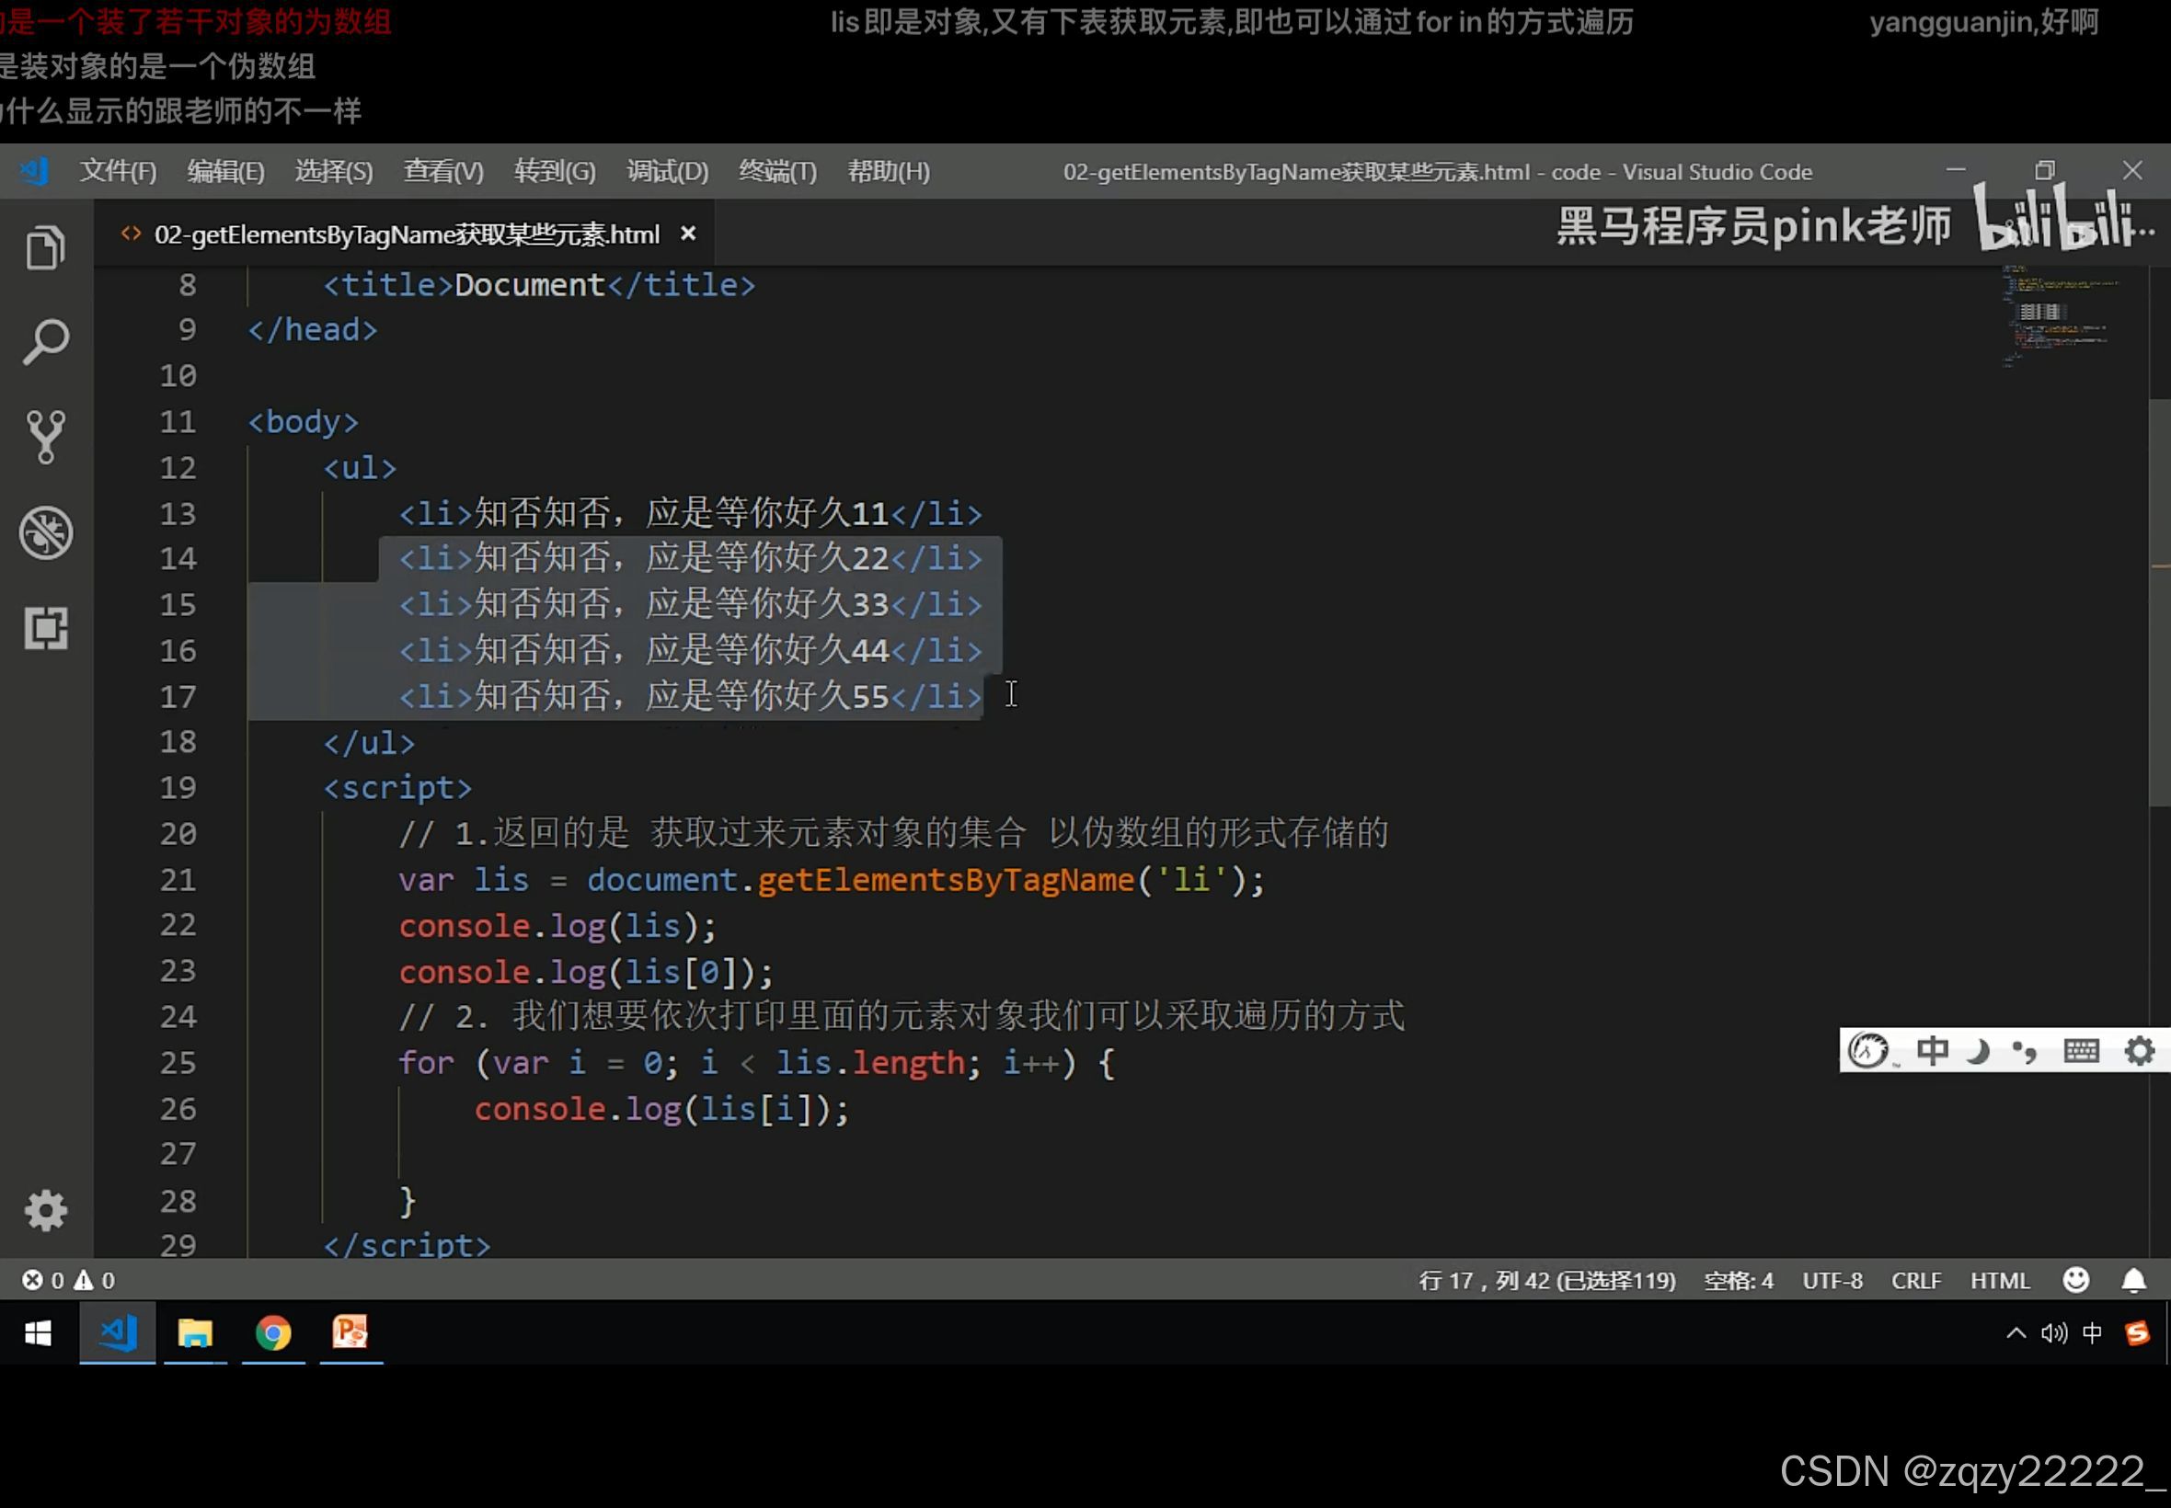This screenshot has width=2171, height=1508.
Task: Open the IME settings gear
Action: pyautogui.click(x=2141, y=1050)
